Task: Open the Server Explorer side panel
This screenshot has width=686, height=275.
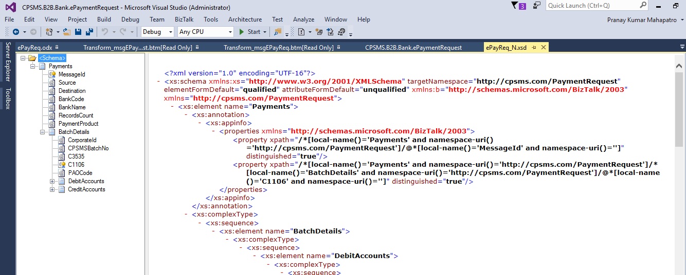Action: tap(8, 62)
